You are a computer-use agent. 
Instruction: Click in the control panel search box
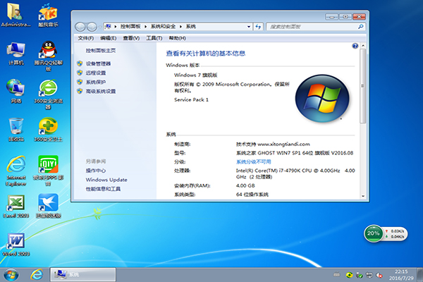312,27
